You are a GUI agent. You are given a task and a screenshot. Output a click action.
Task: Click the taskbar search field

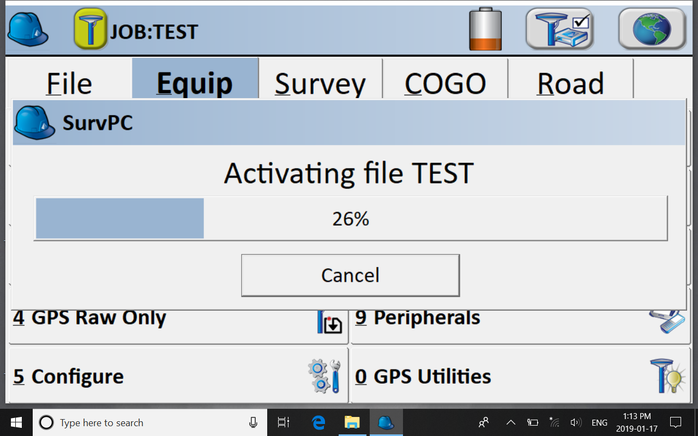(150, 422)
